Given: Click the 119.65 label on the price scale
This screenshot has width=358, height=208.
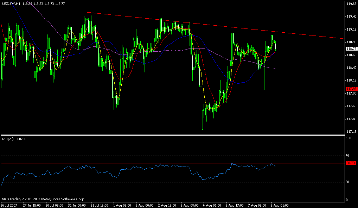Looking at the screenshot, I should (351, 4).
